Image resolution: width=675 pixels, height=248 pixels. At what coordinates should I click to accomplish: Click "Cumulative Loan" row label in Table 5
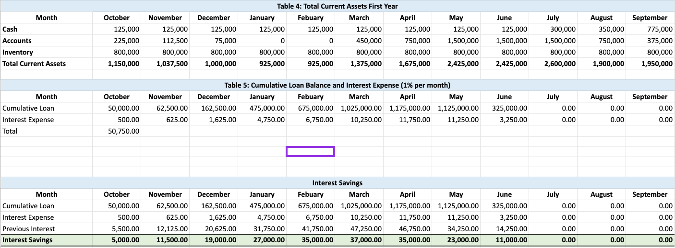[x=28, y=108]
